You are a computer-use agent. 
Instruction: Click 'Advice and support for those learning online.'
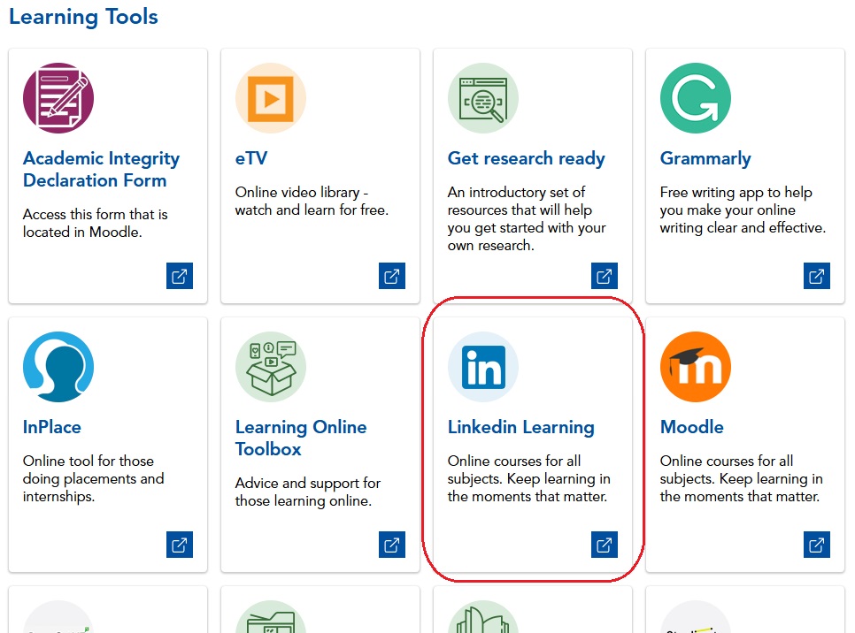pos(307,492)
